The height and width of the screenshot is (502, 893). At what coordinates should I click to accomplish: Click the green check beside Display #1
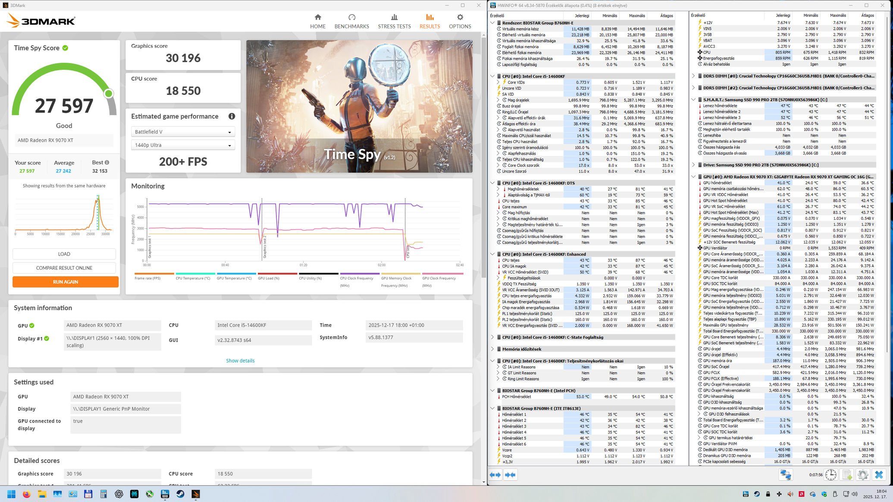[x=47, y=339]
